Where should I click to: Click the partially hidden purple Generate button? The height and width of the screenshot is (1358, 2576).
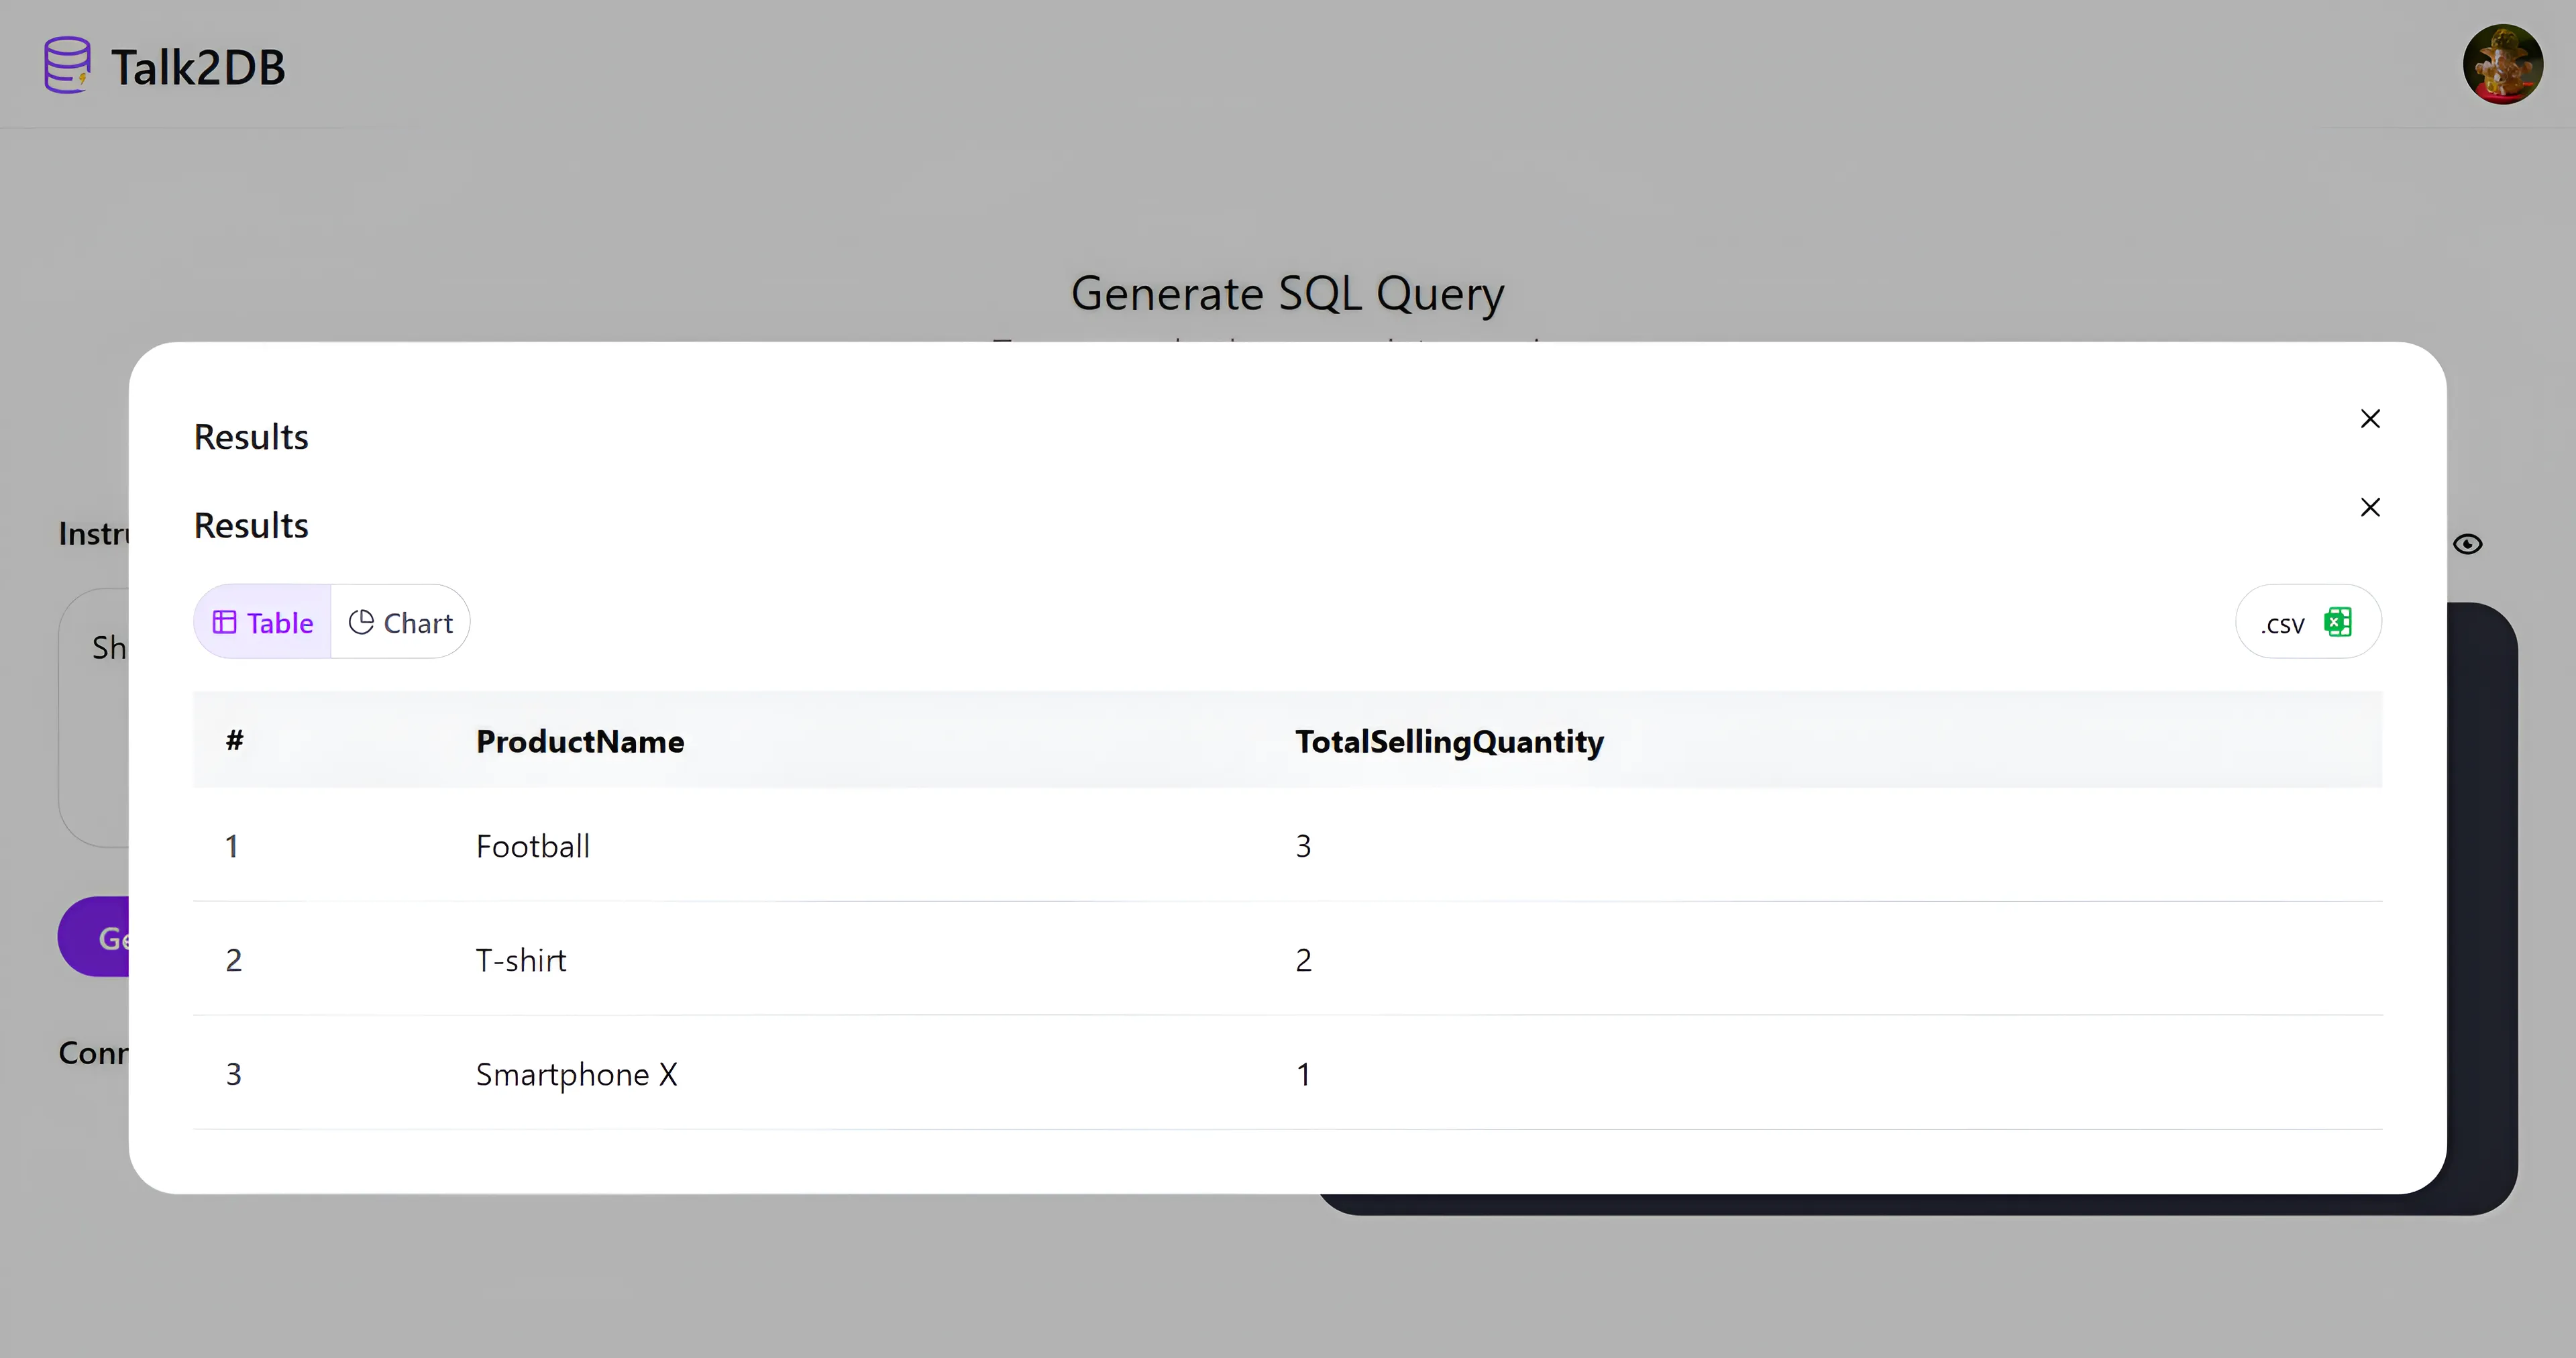(95, 937)
